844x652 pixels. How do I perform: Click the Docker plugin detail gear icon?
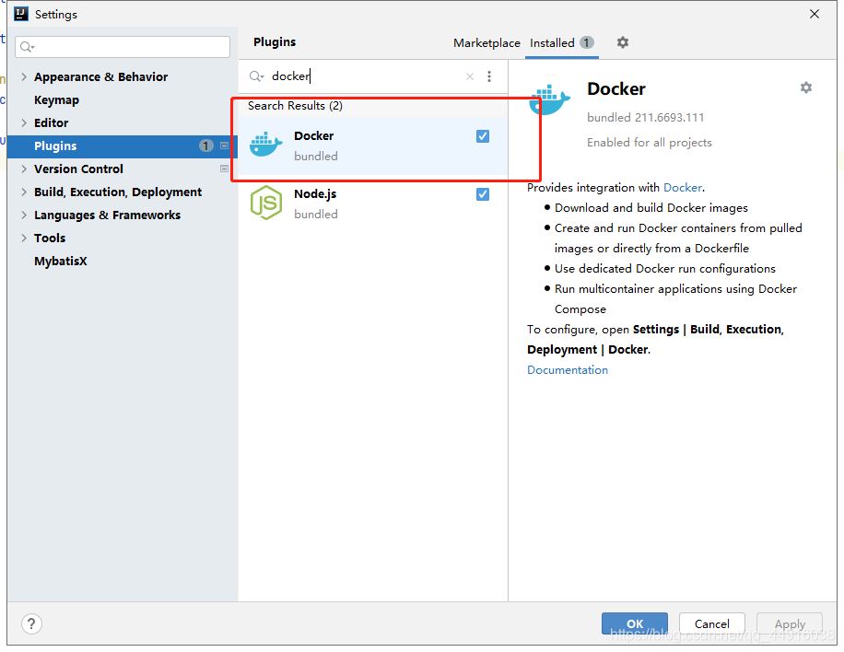[806, 87]
